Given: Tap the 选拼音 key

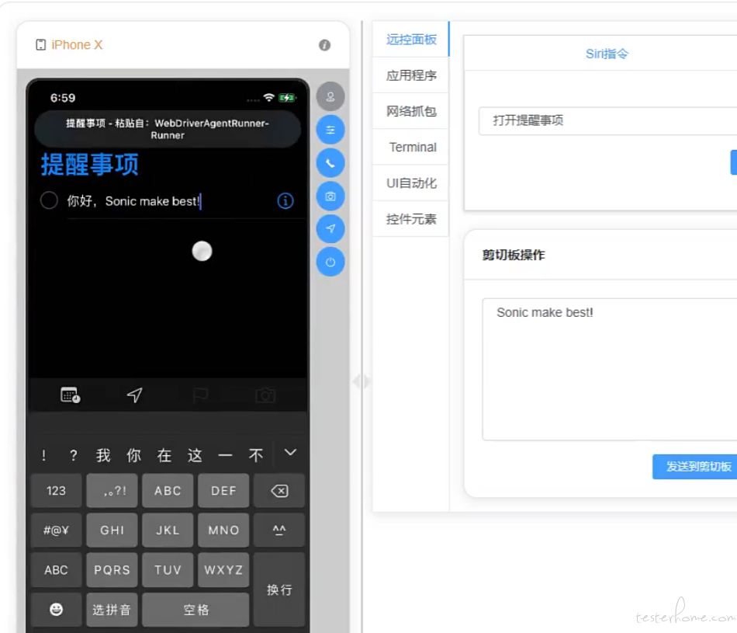Looking at the screenshot, I should [112, 610].
